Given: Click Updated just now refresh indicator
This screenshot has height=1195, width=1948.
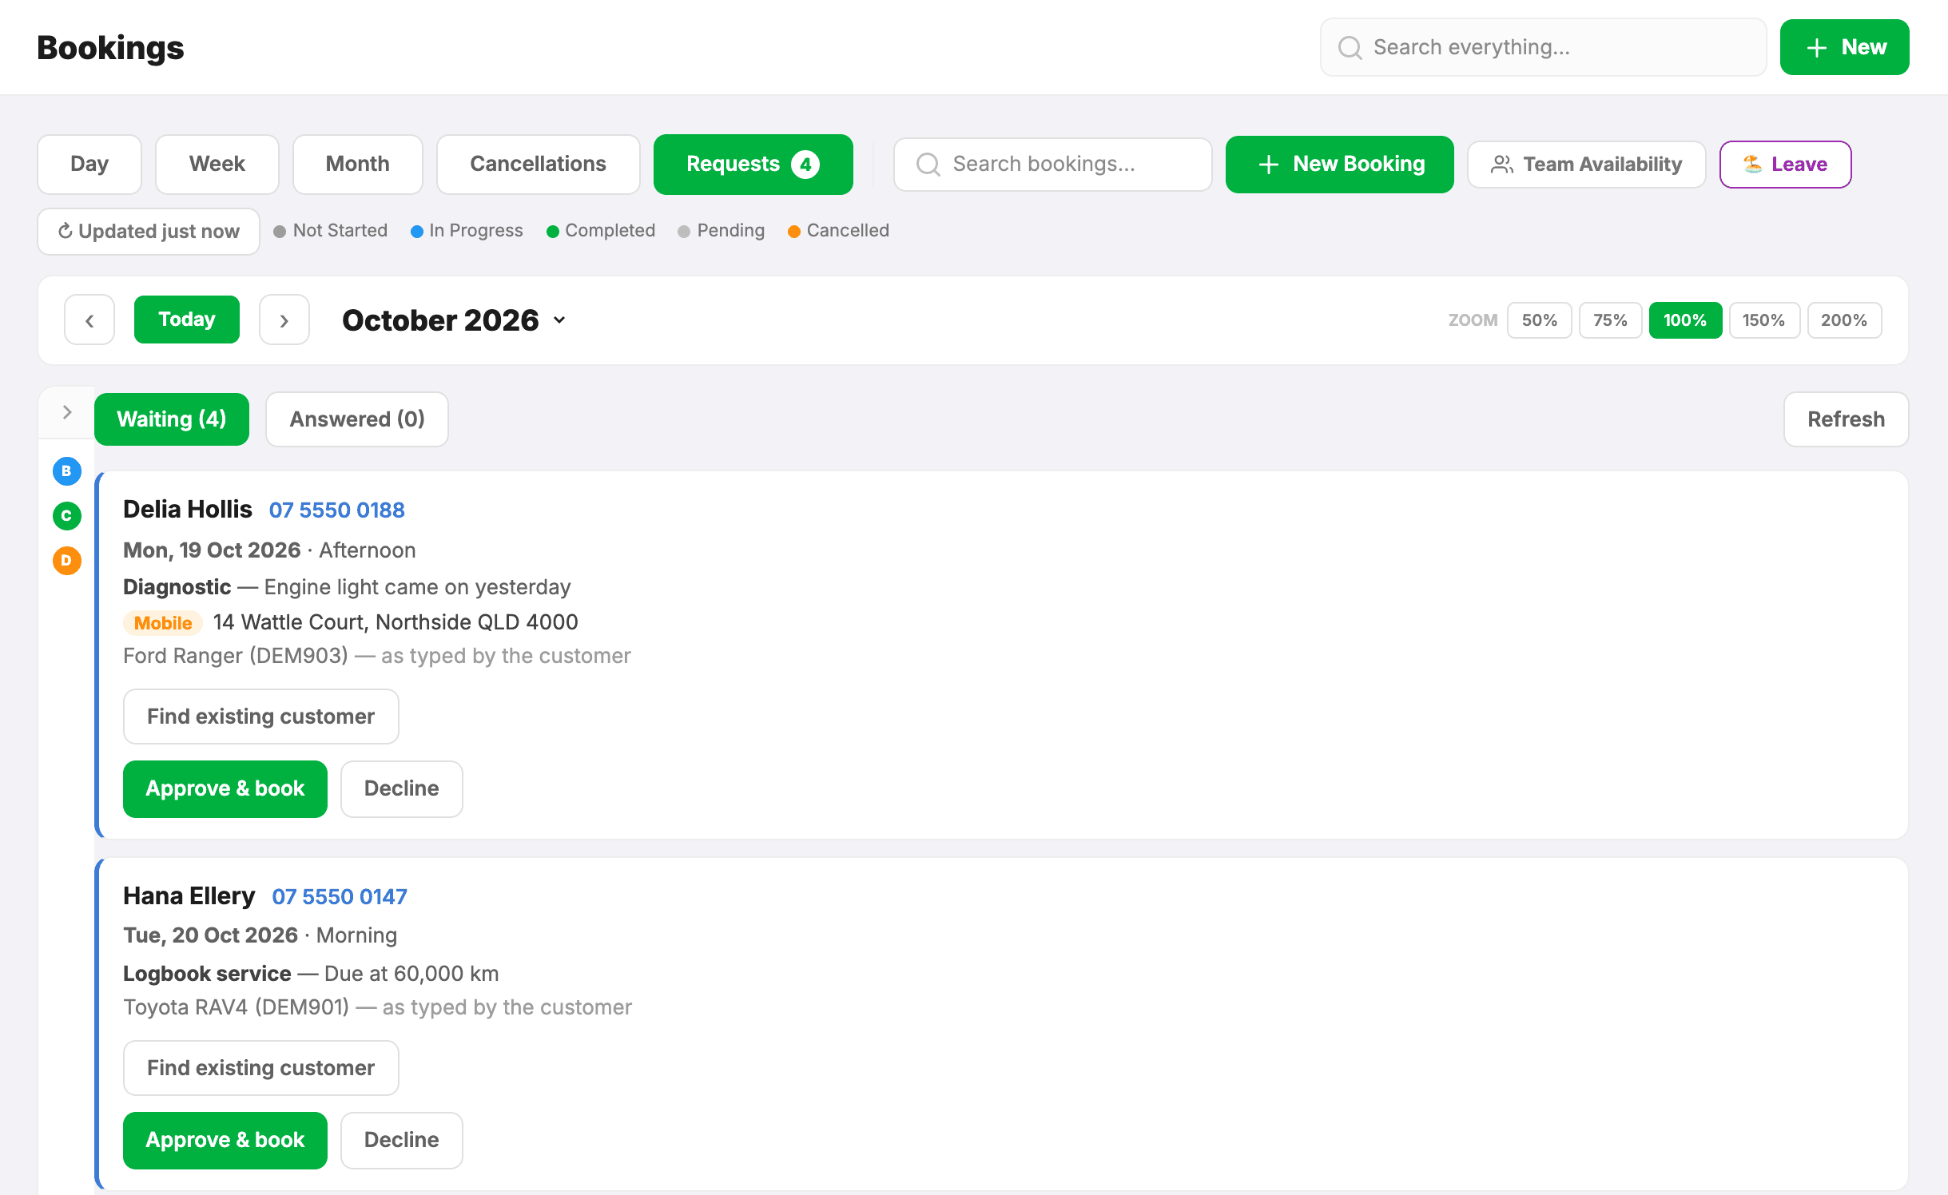Looking at the screenshot, I should [149, 232].
